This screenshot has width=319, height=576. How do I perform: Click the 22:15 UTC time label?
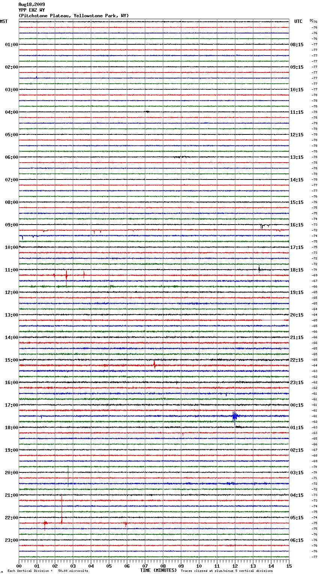pos(297,360)
